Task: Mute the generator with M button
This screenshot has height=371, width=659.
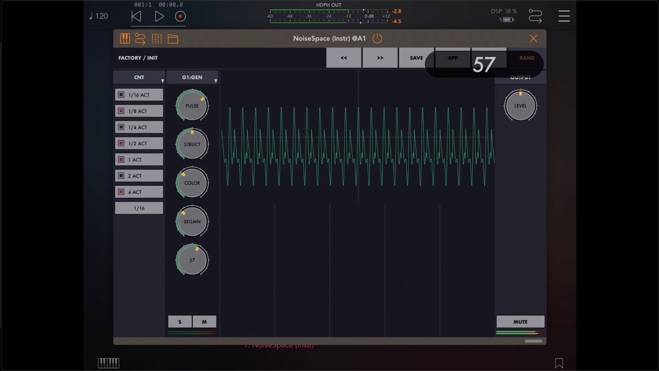Action: (204, 322)
